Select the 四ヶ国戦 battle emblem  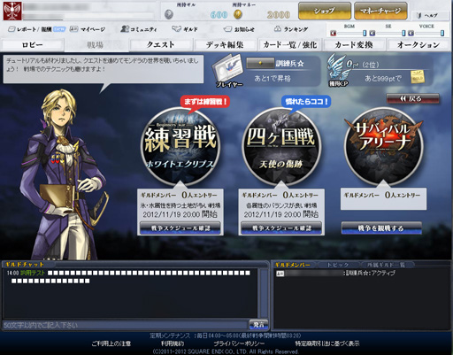point(281,145)
